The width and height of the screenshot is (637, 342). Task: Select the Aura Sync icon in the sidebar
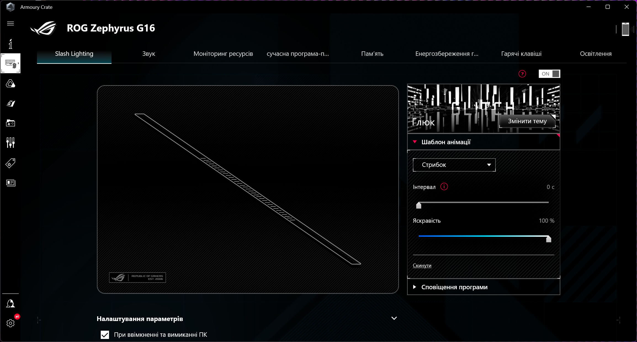pyautogui.click(x=10, y=84)
